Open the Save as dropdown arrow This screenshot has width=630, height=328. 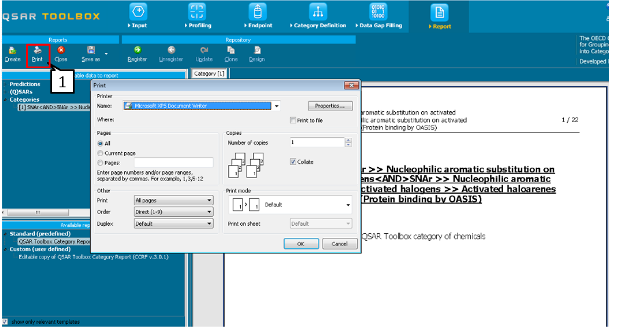click(106, 54)
